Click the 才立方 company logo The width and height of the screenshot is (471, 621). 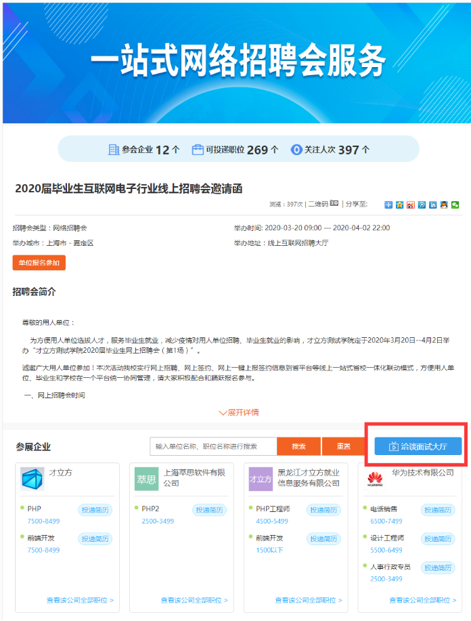(x=32, y=479)
